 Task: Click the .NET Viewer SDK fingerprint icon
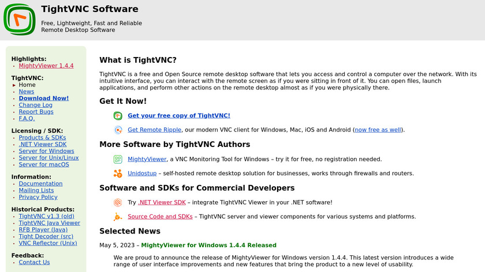pyautogui.click(x=118, y=202)
